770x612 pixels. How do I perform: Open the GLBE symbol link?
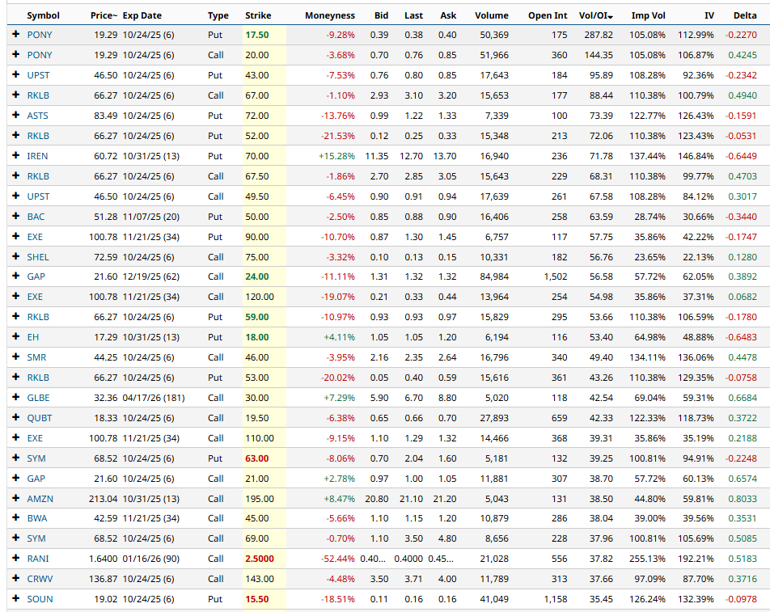[x=38, y=398]
